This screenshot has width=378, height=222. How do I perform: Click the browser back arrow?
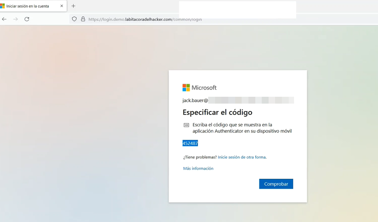point(4,19)
